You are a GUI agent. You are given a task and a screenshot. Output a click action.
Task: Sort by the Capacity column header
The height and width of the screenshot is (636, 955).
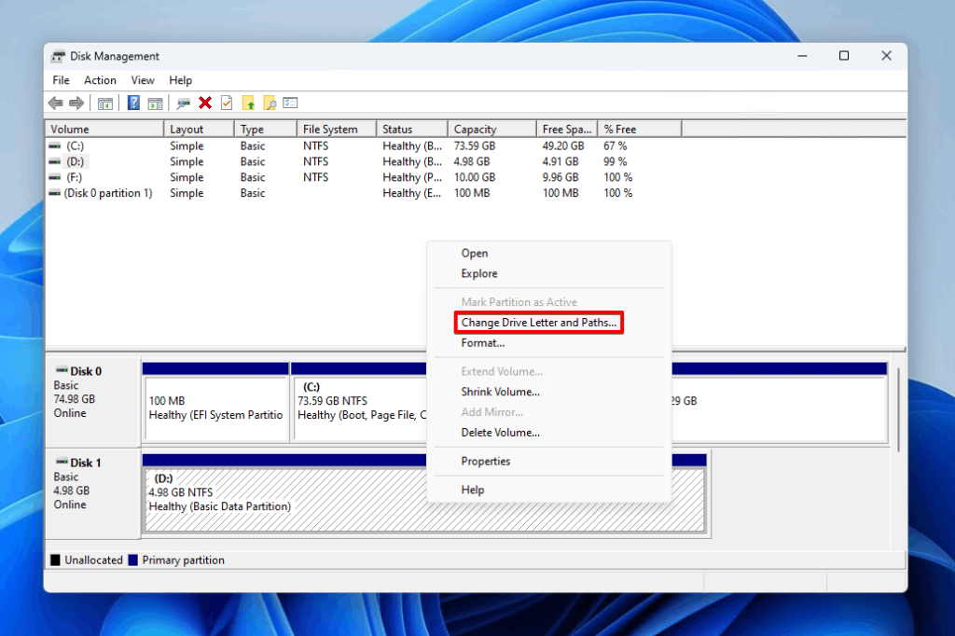492,129
